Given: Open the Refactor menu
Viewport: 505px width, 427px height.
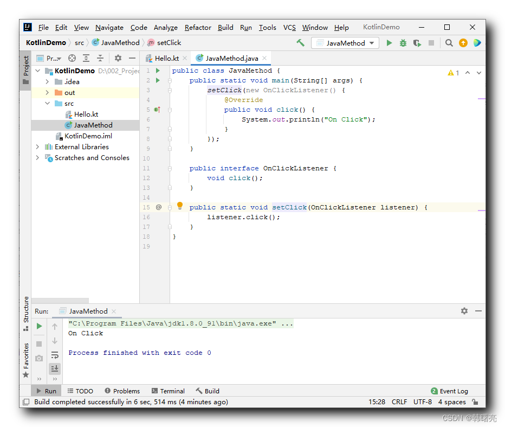Looking at the screenshot, I should (198, 28).
